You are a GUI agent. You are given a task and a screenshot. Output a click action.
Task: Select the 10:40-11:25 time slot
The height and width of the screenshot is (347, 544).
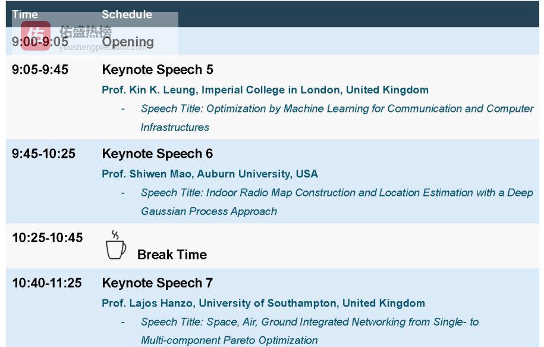click(x=48, y=283)
